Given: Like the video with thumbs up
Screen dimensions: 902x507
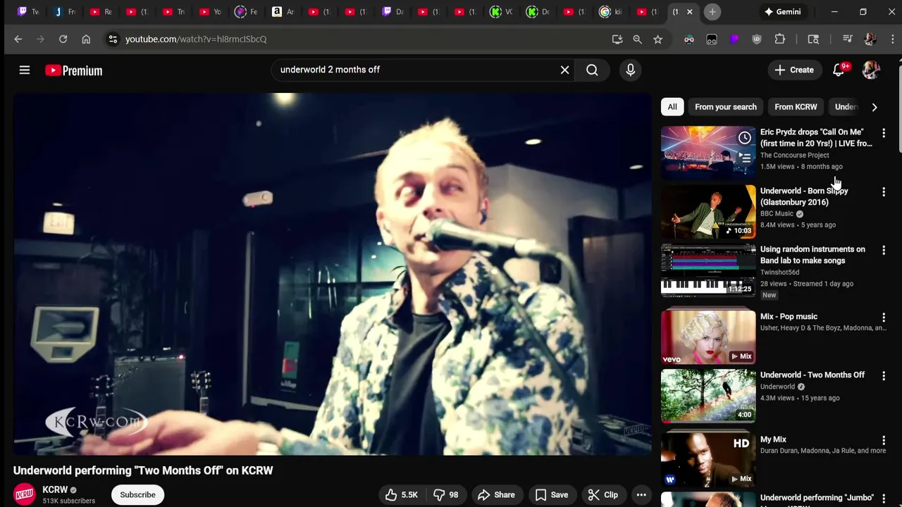Looking at the screenshot, I should 401,495.
